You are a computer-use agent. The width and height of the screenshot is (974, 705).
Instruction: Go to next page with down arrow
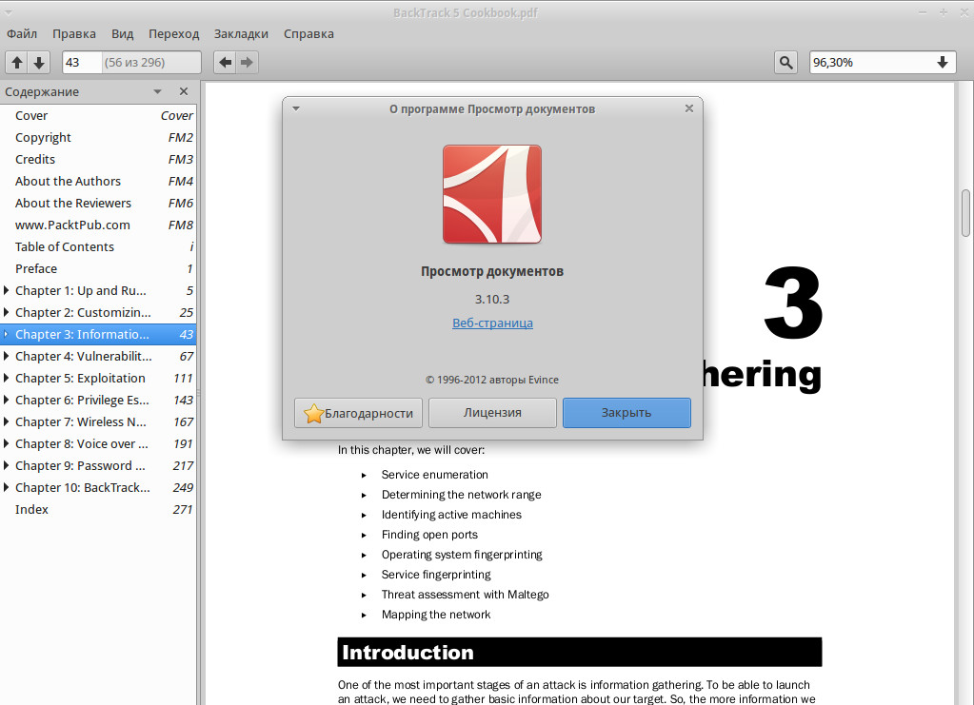(x=39, y=62)
